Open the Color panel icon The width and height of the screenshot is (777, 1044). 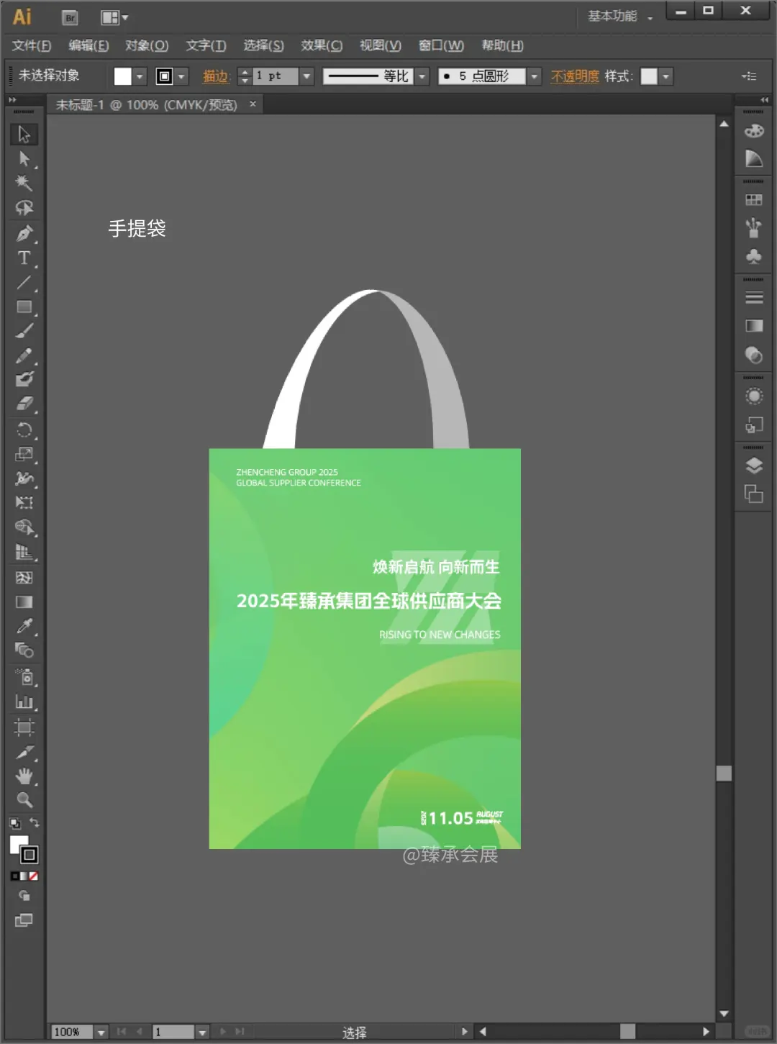point(753,131)
